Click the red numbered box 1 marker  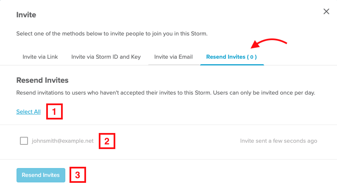coord(54,111)
